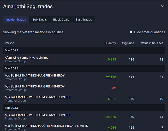Click the Person column header
The width and height of the screenshot is (168, 131).
point(10,43)
